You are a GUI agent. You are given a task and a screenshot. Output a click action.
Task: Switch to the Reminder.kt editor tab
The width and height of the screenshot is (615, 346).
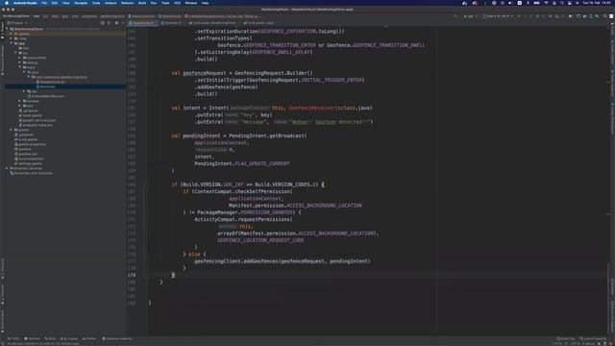coord(173,23)
